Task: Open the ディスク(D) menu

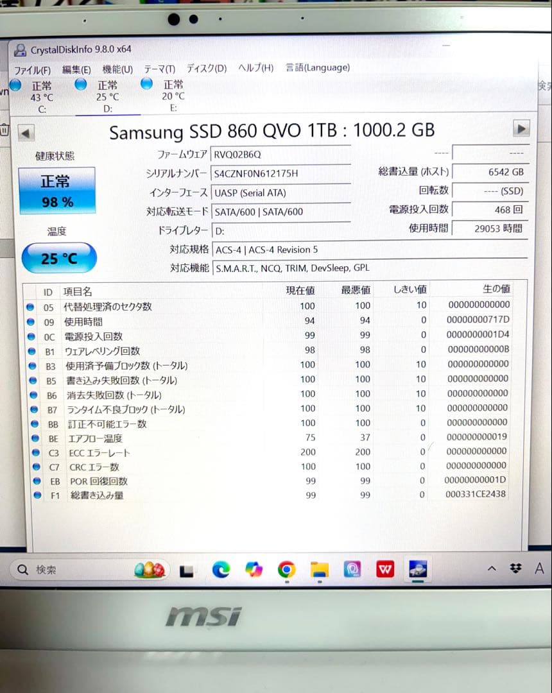Action: (x=207, y=69)
